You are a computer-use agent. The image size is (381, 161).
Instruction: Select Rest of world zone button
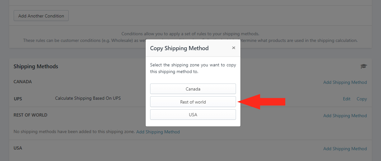193,102
